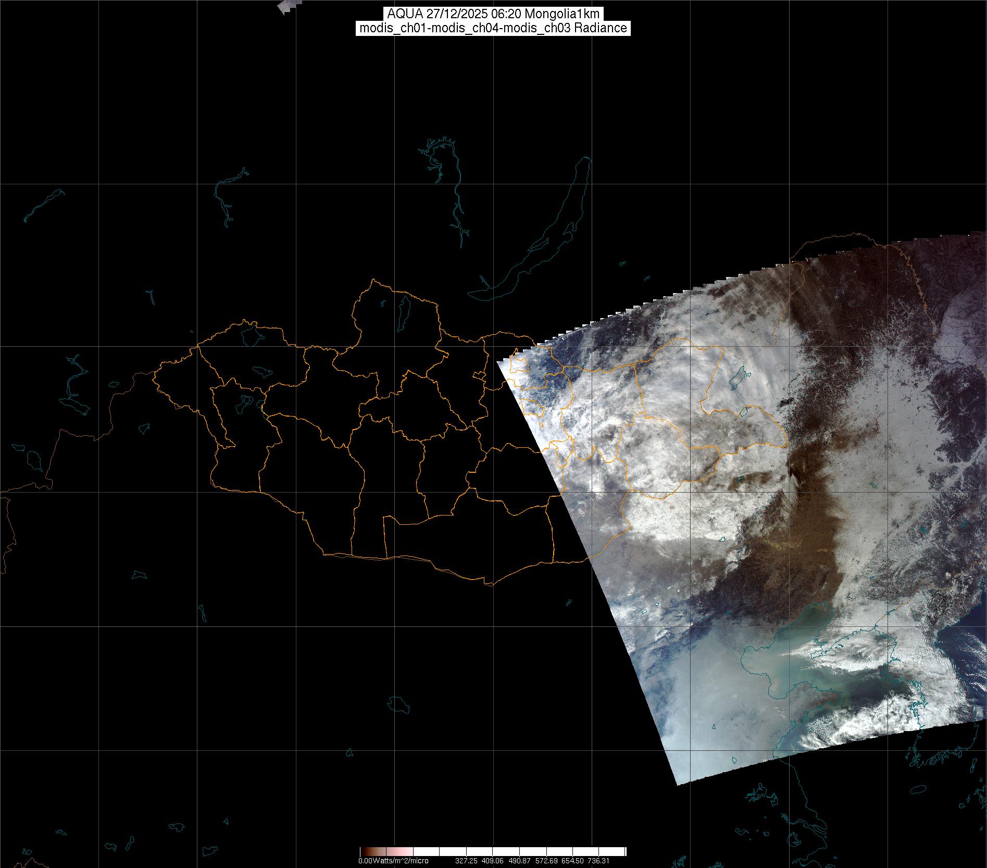Select the modis_ch01-modis_ch04-modis_ch03 Radiance label
The height and width of the screenshot is (868, 987).
(493, 28)
